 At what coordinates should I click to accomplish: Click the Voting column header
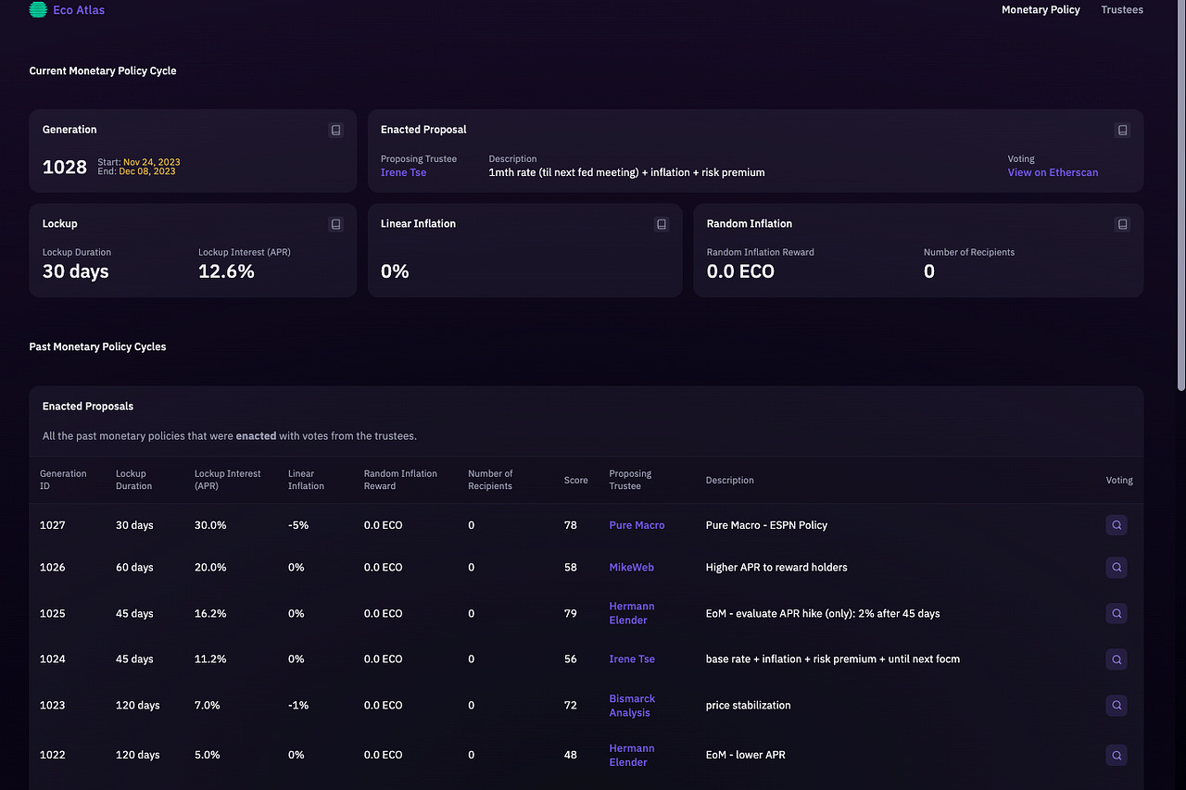[x=1119, y=481]
